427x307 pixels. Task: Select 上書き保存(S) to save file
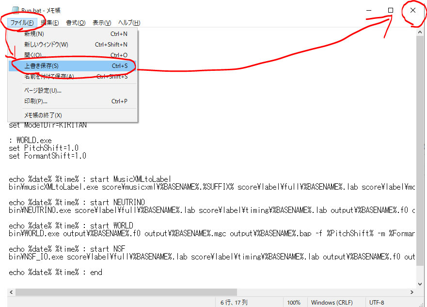tap(72, 65)
